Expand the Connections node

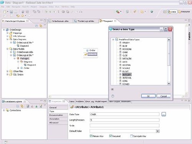[4, 110]
